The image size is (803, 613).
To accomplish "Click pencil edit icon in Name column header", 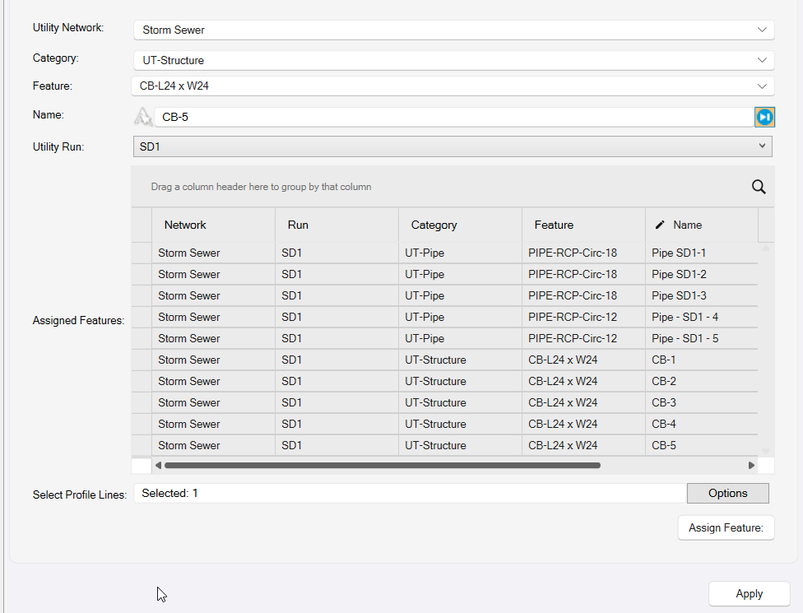I will click(660, 225).
